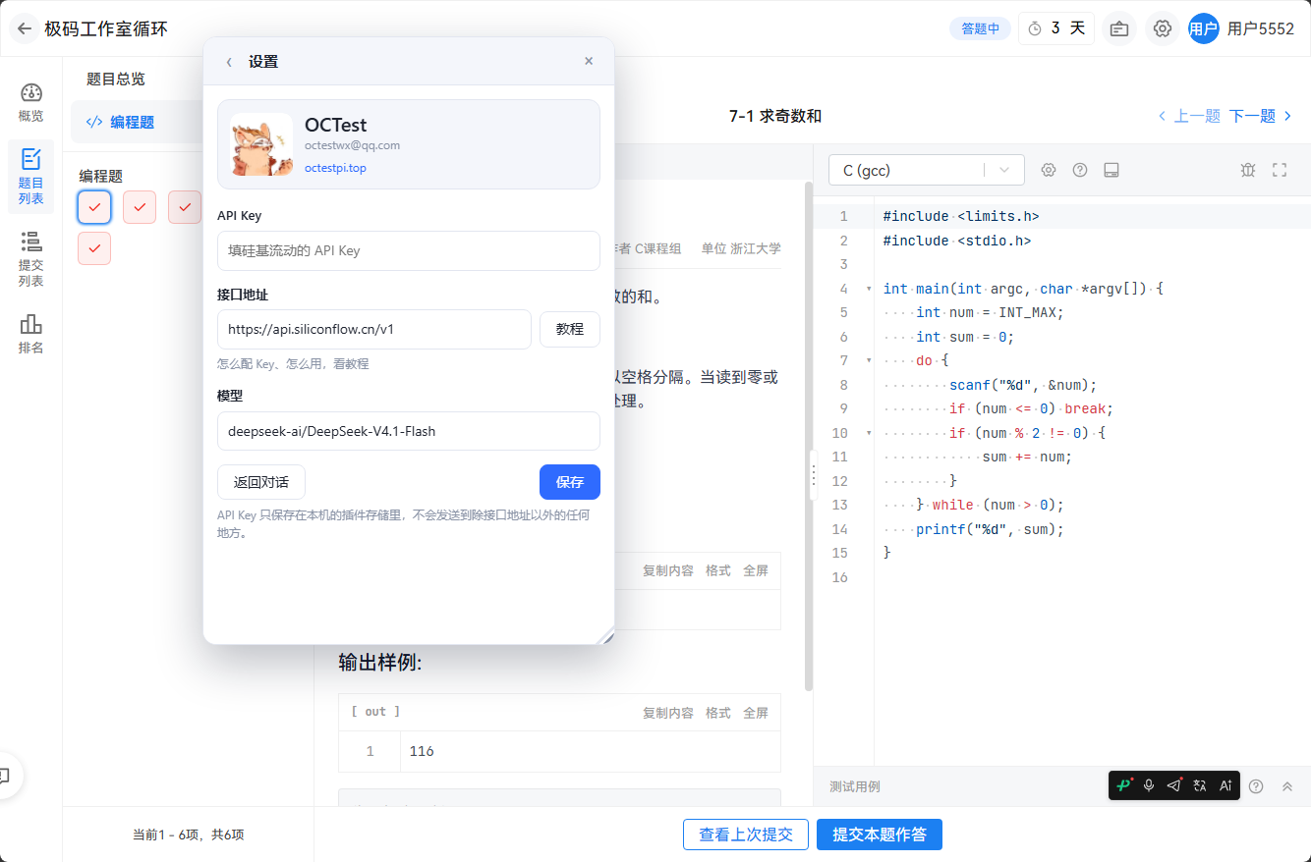
Task: Click the blue 用户 avatar circle
Action: pos(1203,28)
